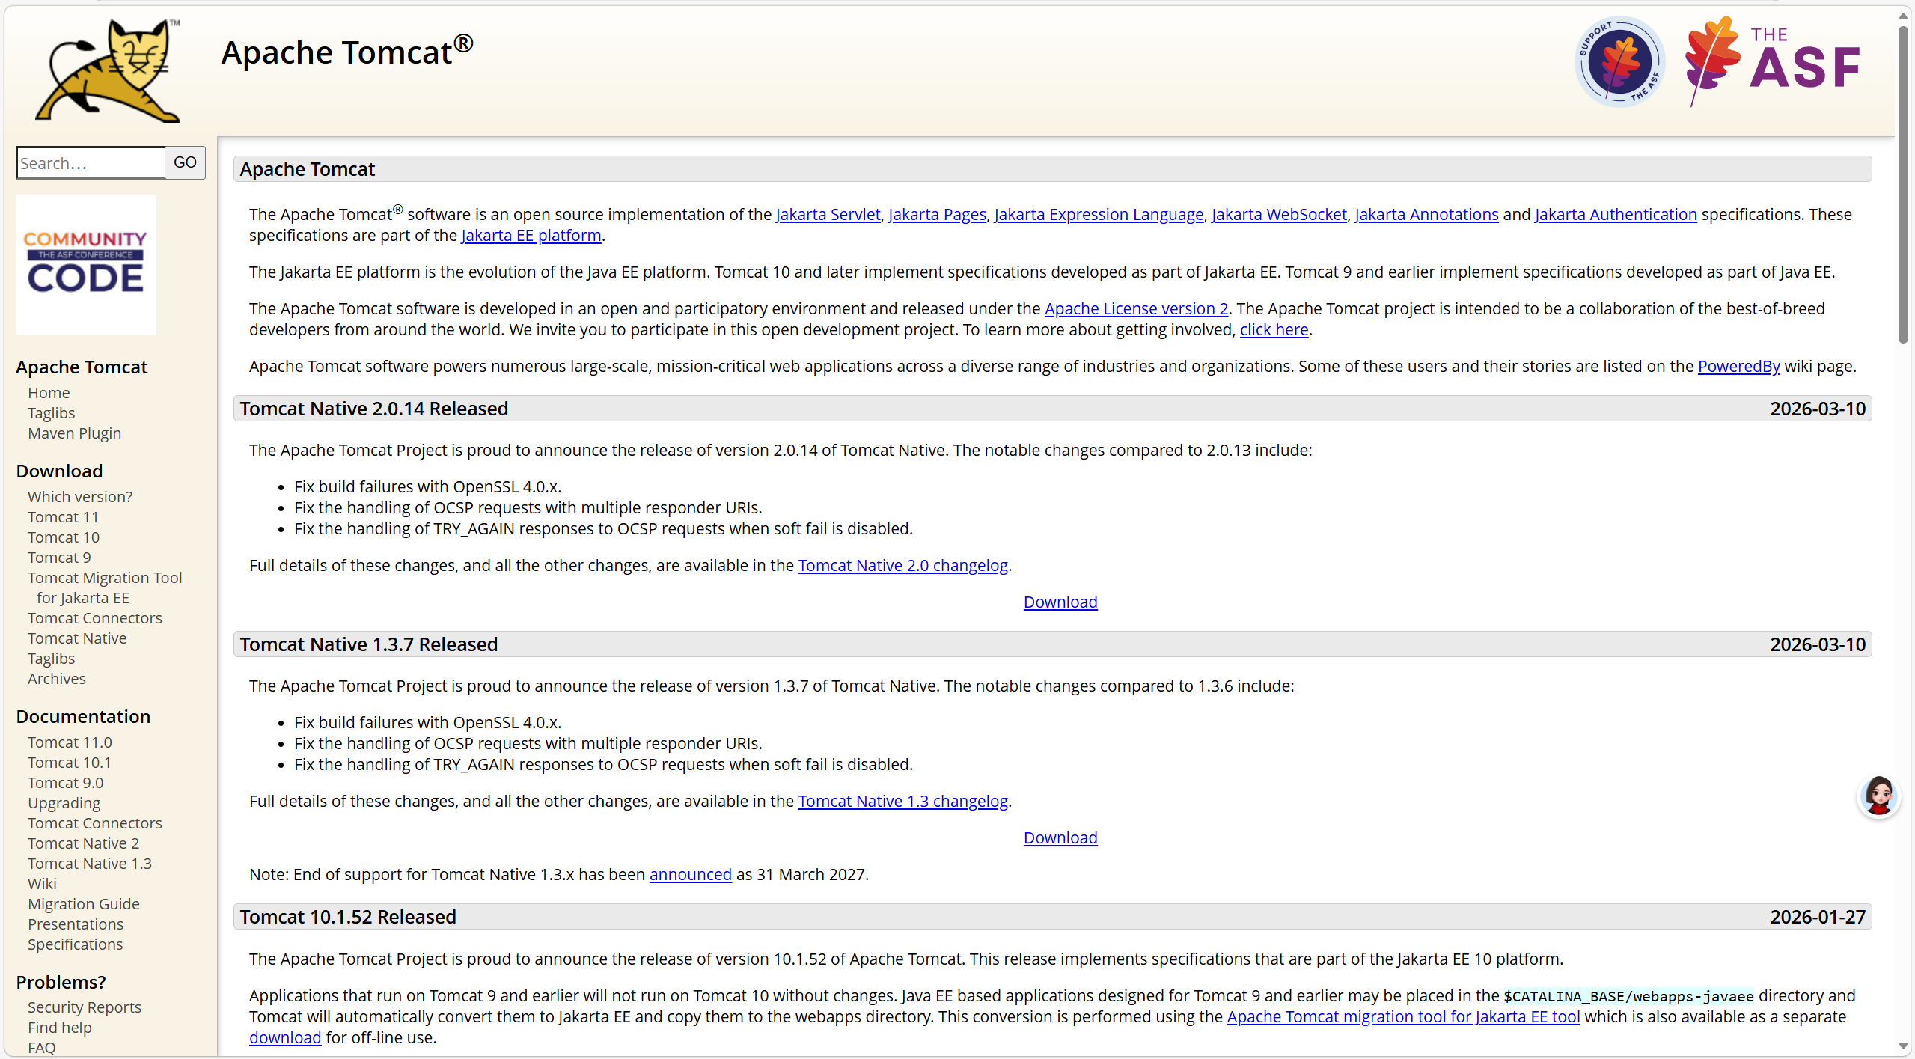The image size is (1915, 1059).
Task: Open the Community Code conference banner
Action: (86, 264)
